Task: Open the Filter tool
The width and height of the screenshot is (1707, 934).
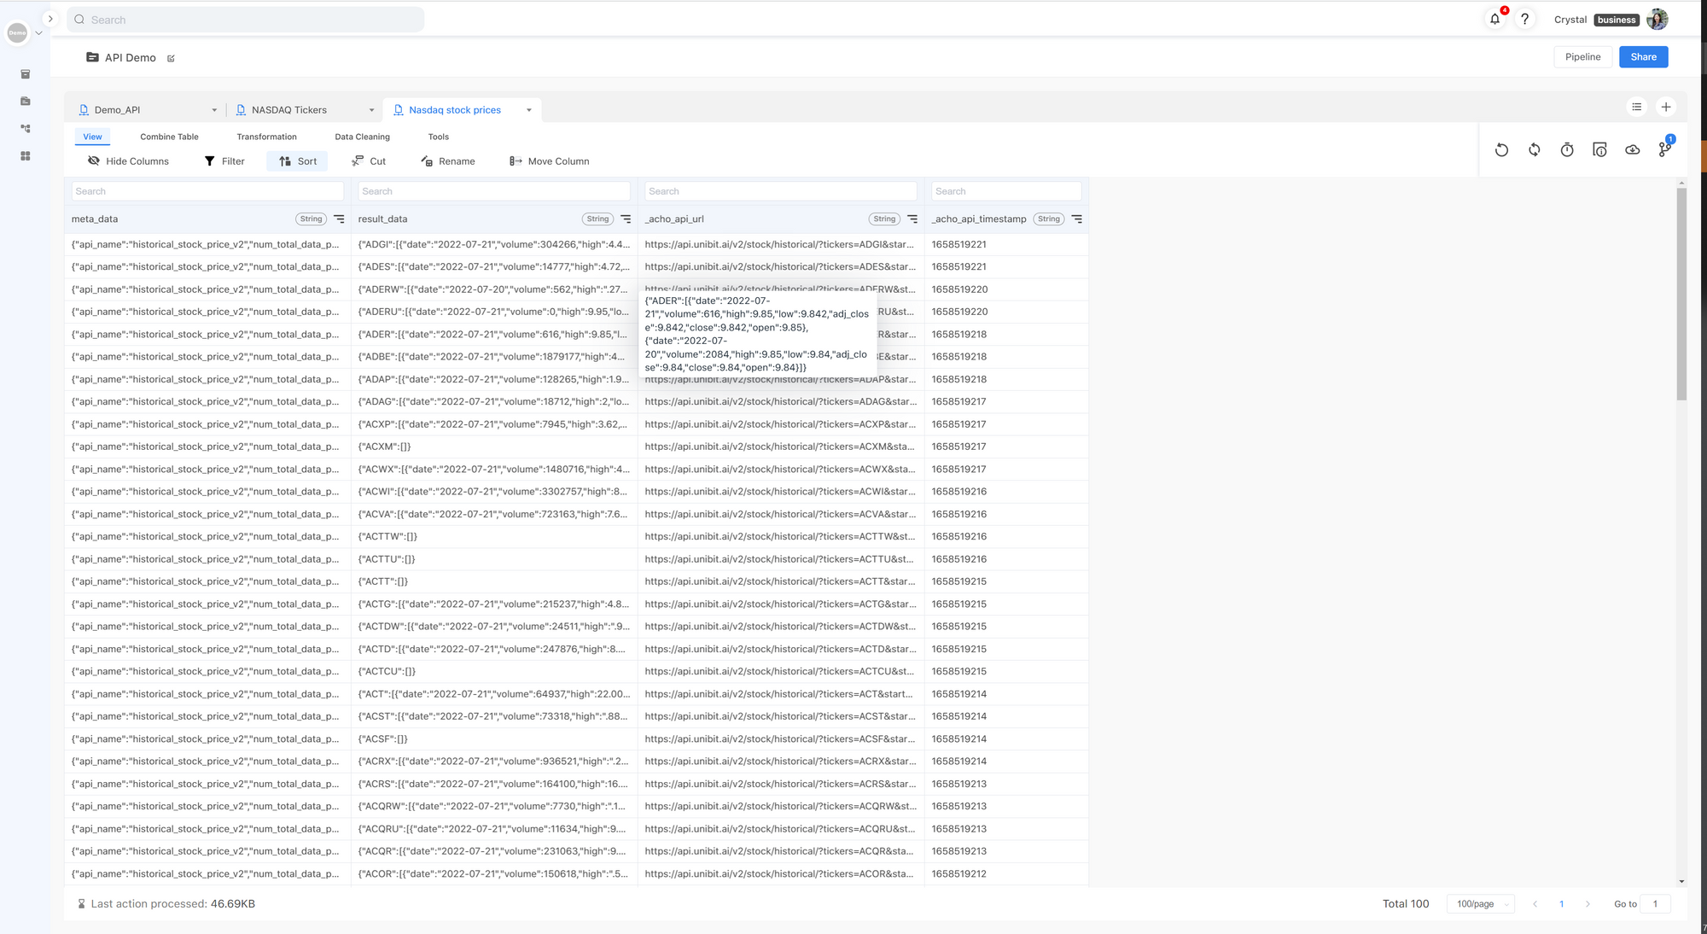Action: coord(224,161)
